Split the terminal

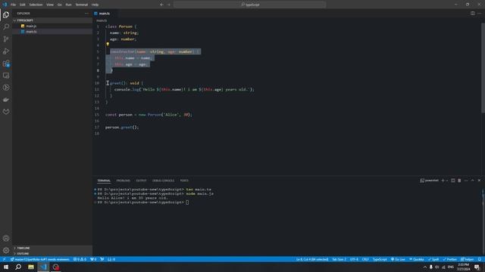tap(453, 181)
